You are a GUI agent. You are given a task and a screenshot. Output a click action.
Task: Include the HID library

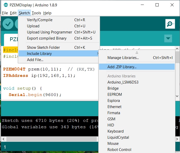coord(137,125)
